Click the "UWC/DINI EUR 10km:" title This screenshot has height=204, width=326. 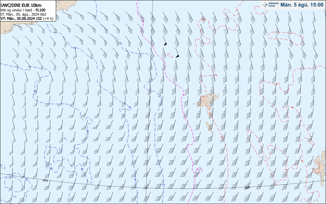click(x=22, y=6)
